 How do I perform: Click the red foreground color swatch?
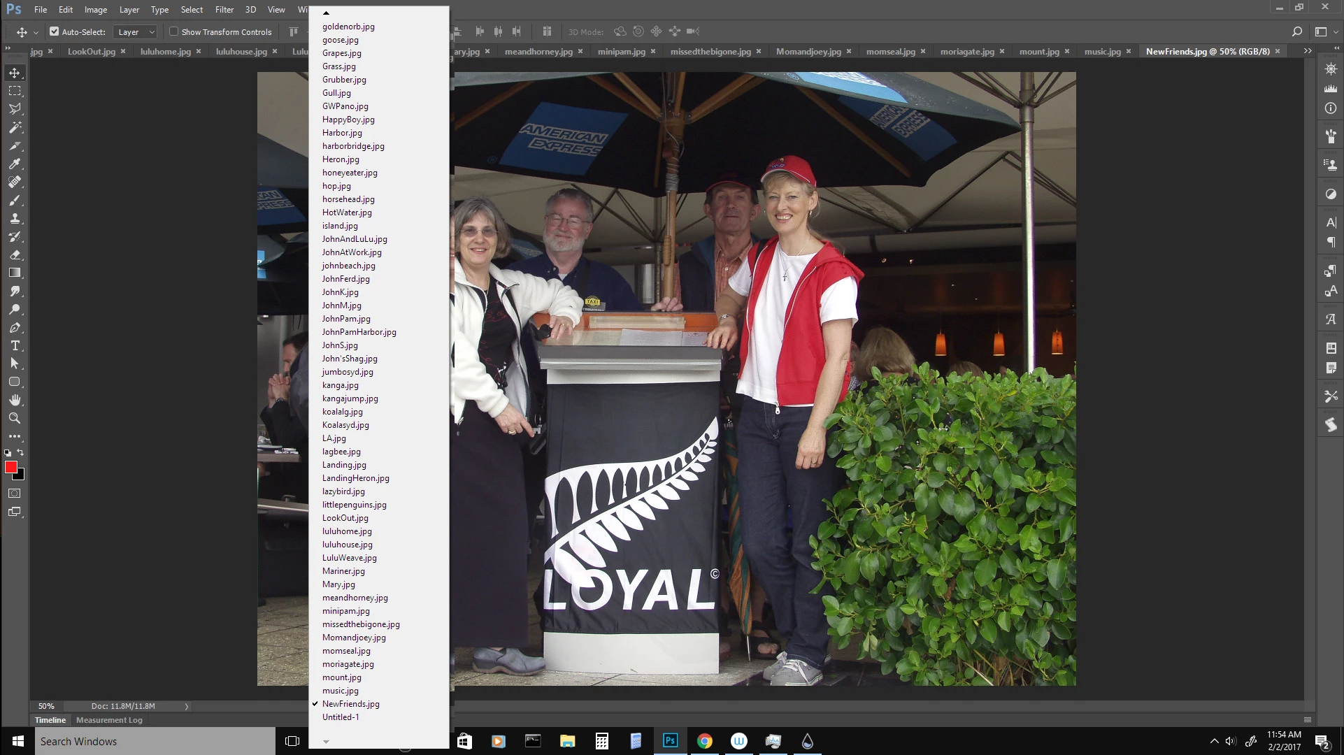(10, 467)
